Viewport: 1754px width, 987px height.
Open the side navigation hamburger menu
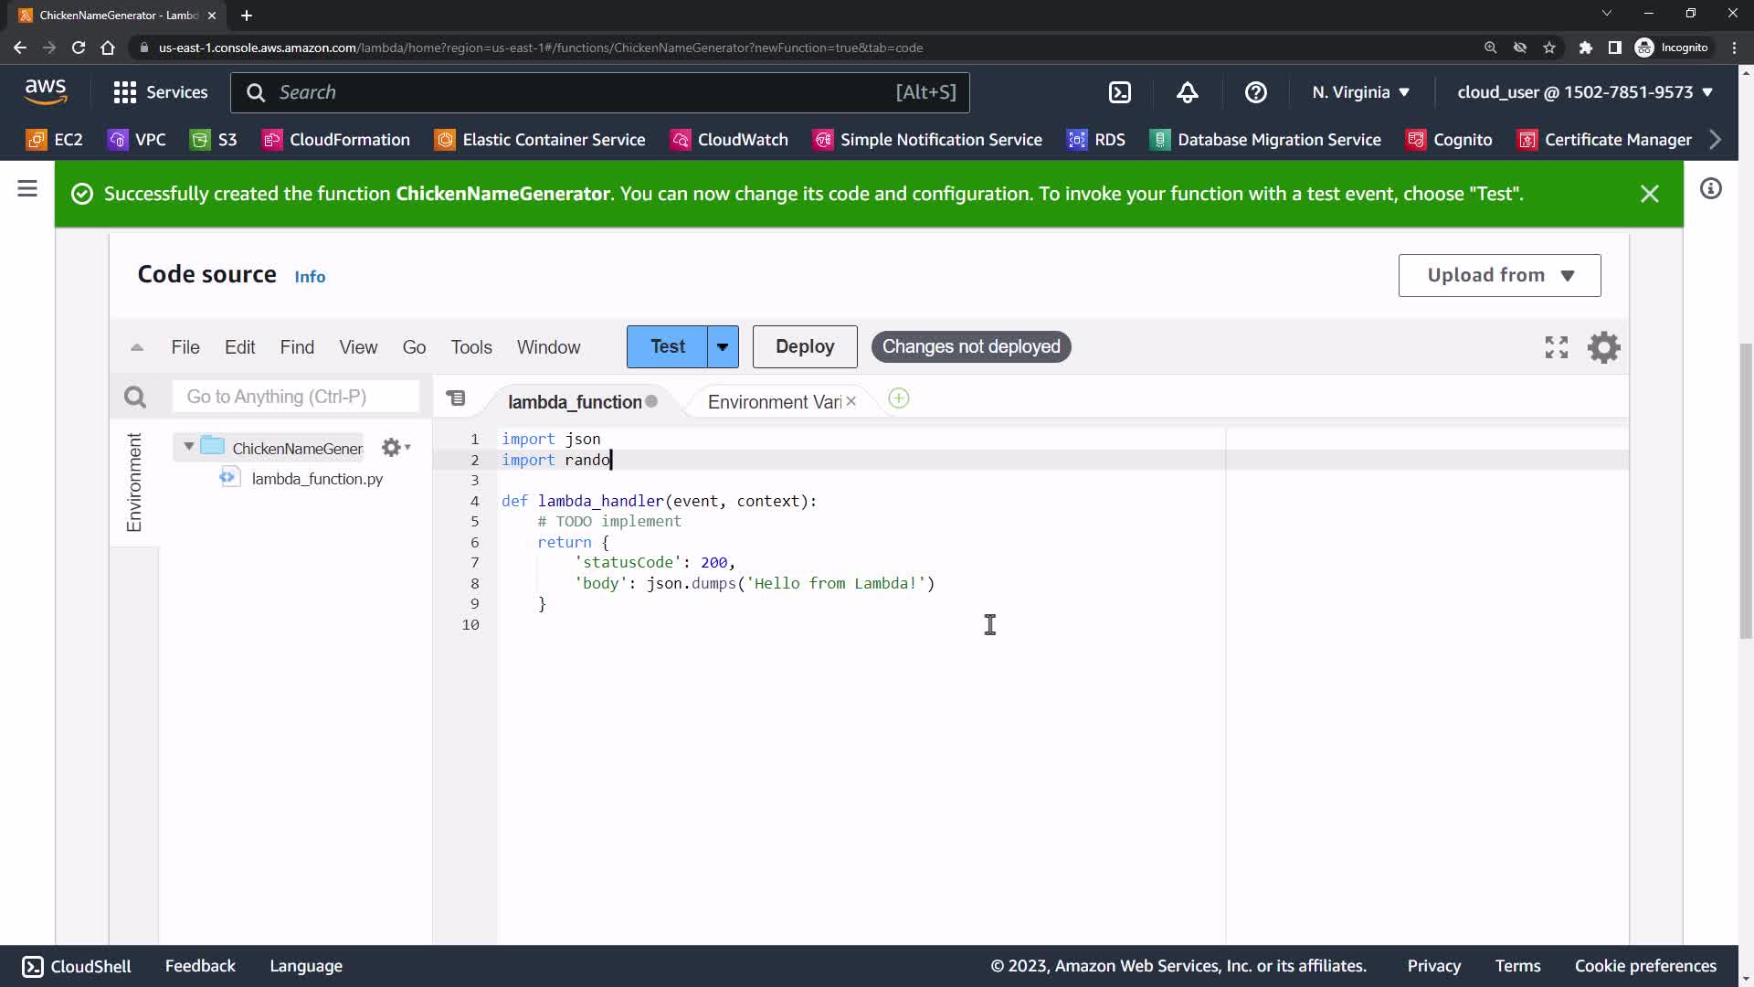click(27, 189)
